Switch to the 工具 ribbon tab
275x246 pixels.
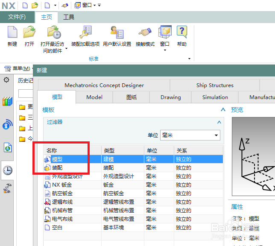[69, 17]
